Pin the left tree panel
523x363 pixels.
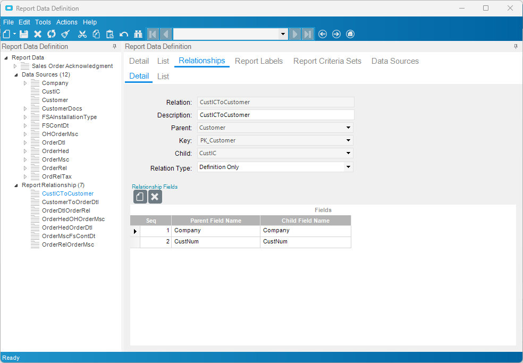pos(114,46)
